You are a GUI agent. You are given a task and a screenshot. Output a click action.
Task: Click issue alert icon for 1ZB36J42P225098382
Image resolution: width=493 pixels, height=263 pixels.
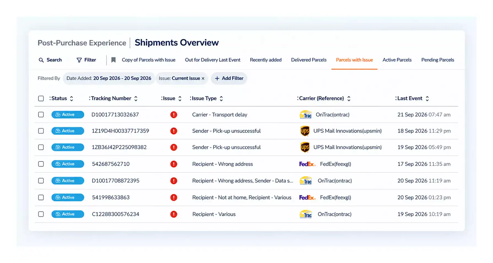point(174,147)
